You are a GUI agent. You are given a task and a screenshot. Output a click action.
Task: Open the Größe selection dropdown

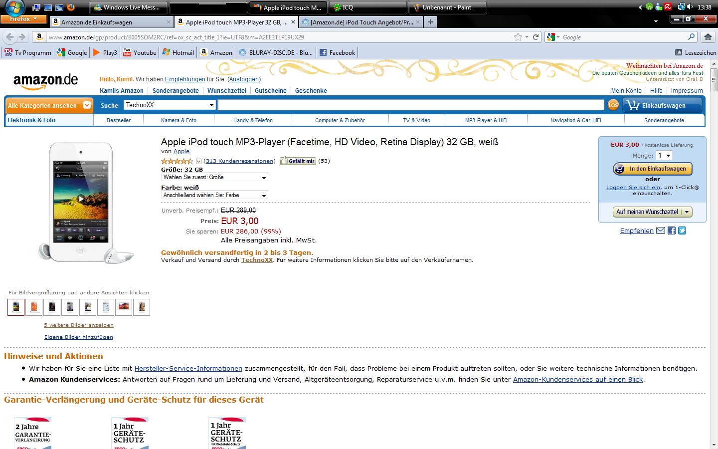(x=214, y=177)
